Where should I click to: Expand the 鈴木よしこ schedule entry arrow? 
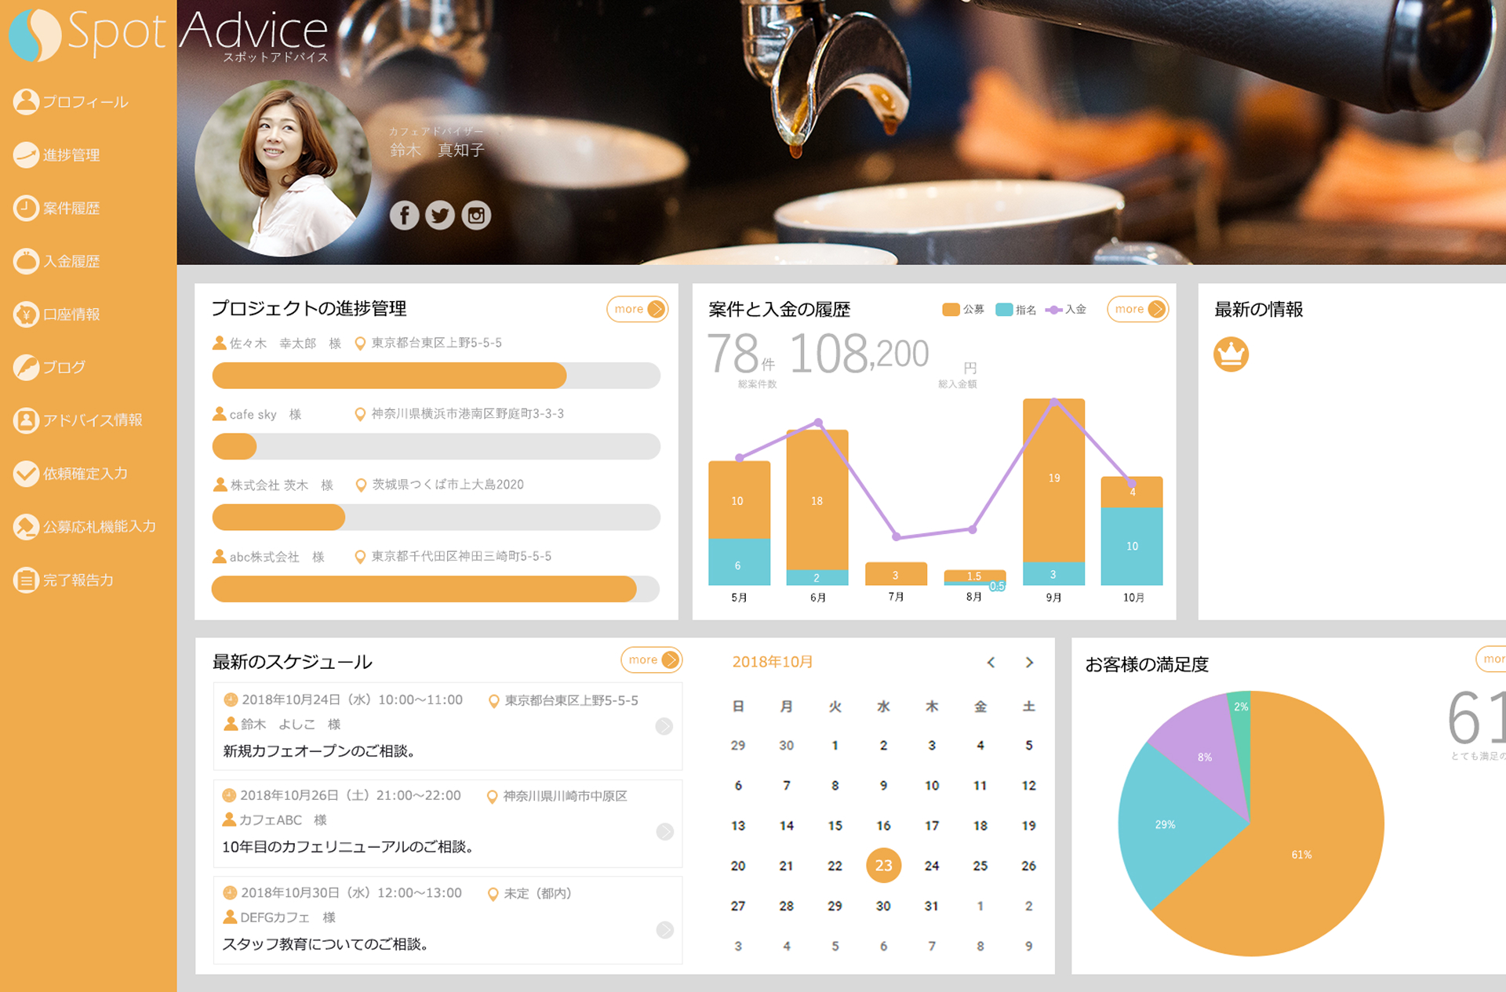[x=664, y=726]
